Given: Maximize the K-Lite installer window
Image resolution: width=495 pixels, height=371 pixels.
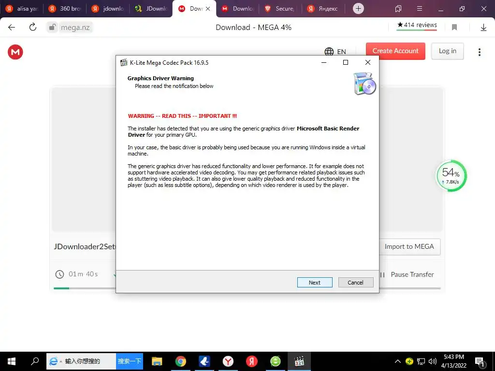Looking at the screenshot, I should coord(346,62).
